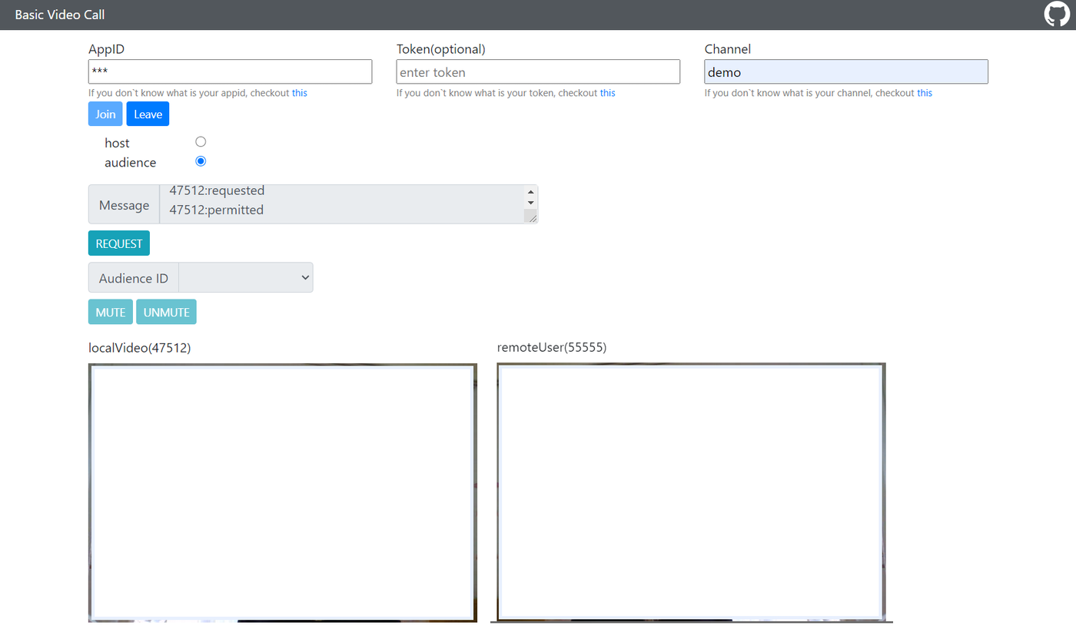Open the GitHub icon link

(1057, 15)
